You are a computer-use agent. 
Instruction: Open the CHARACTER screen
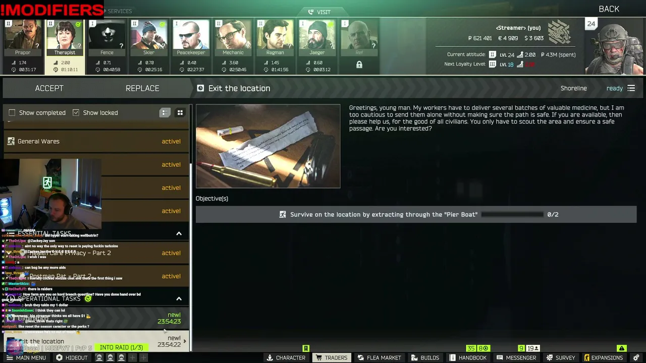[286, 357]
